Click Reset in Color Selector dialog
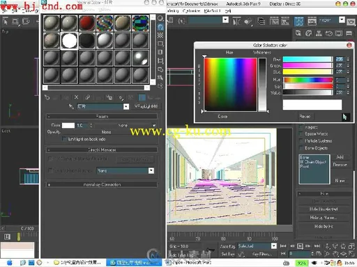Screen dimensions: 357x267 (x=305, y=116)
